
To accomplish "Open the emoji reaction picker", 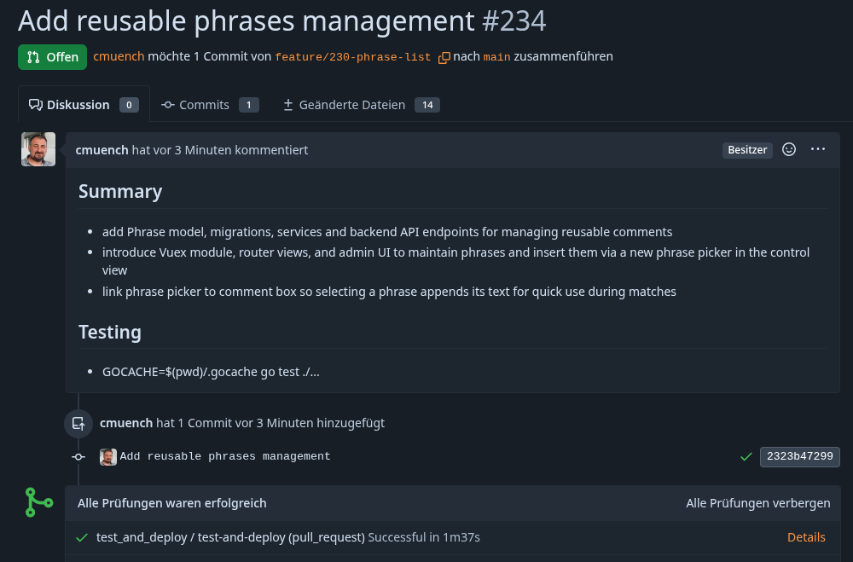I will pyautogui.click(x=789, y=149).
